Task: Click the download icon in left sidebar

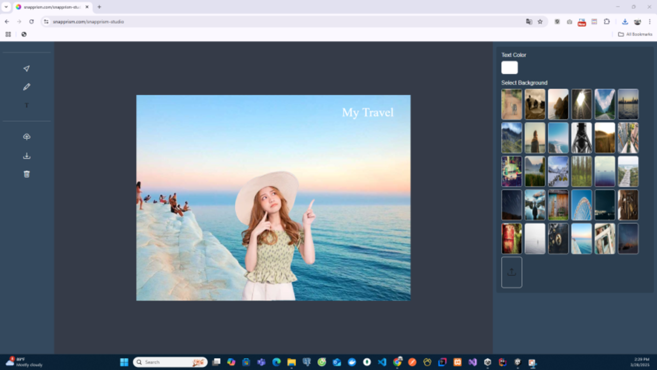Action: 26,156
